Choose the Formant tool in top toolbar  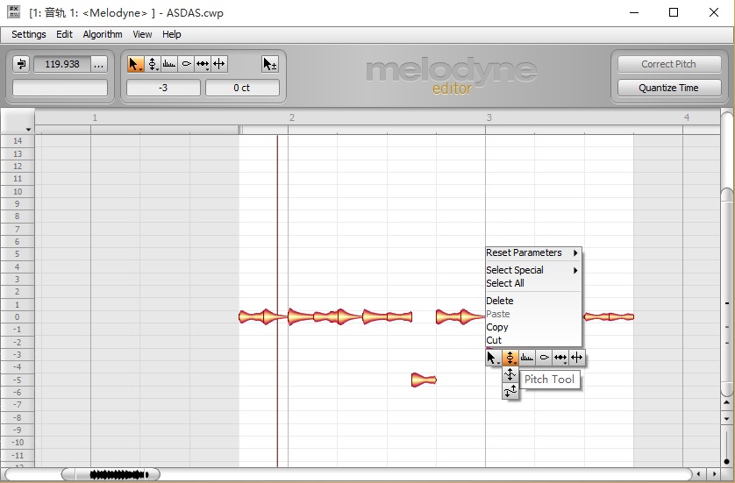[x=169, y=64]
